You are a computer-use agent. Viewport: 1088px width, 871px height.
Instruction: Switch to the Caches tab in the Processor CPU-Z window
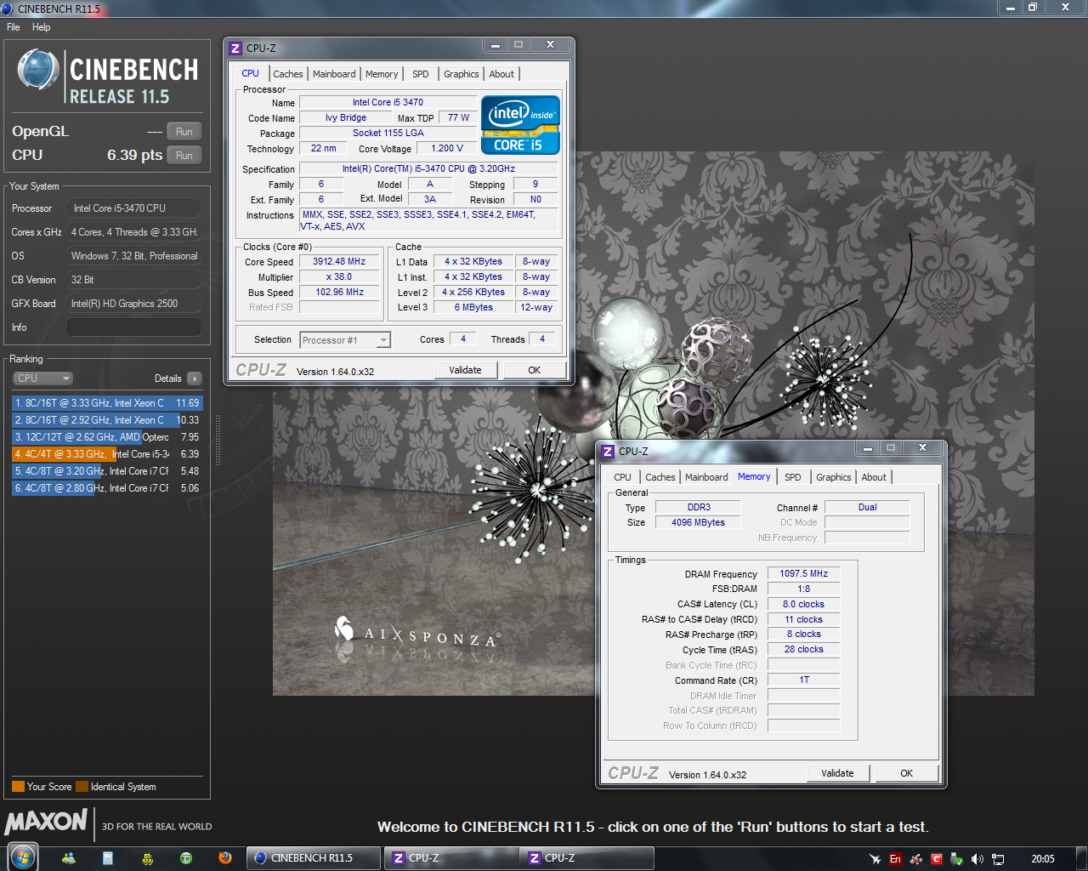pos(288,74)
